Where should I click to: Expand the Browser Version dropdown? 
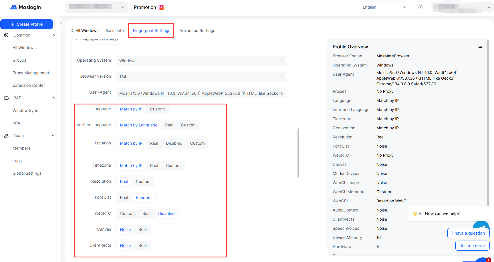coord(201,77)
